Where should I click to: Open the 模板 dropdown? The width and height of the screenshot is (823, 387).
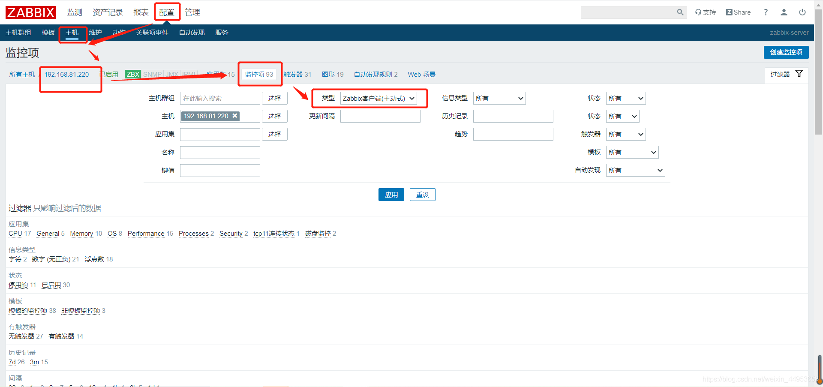click(x=632, y=152)
